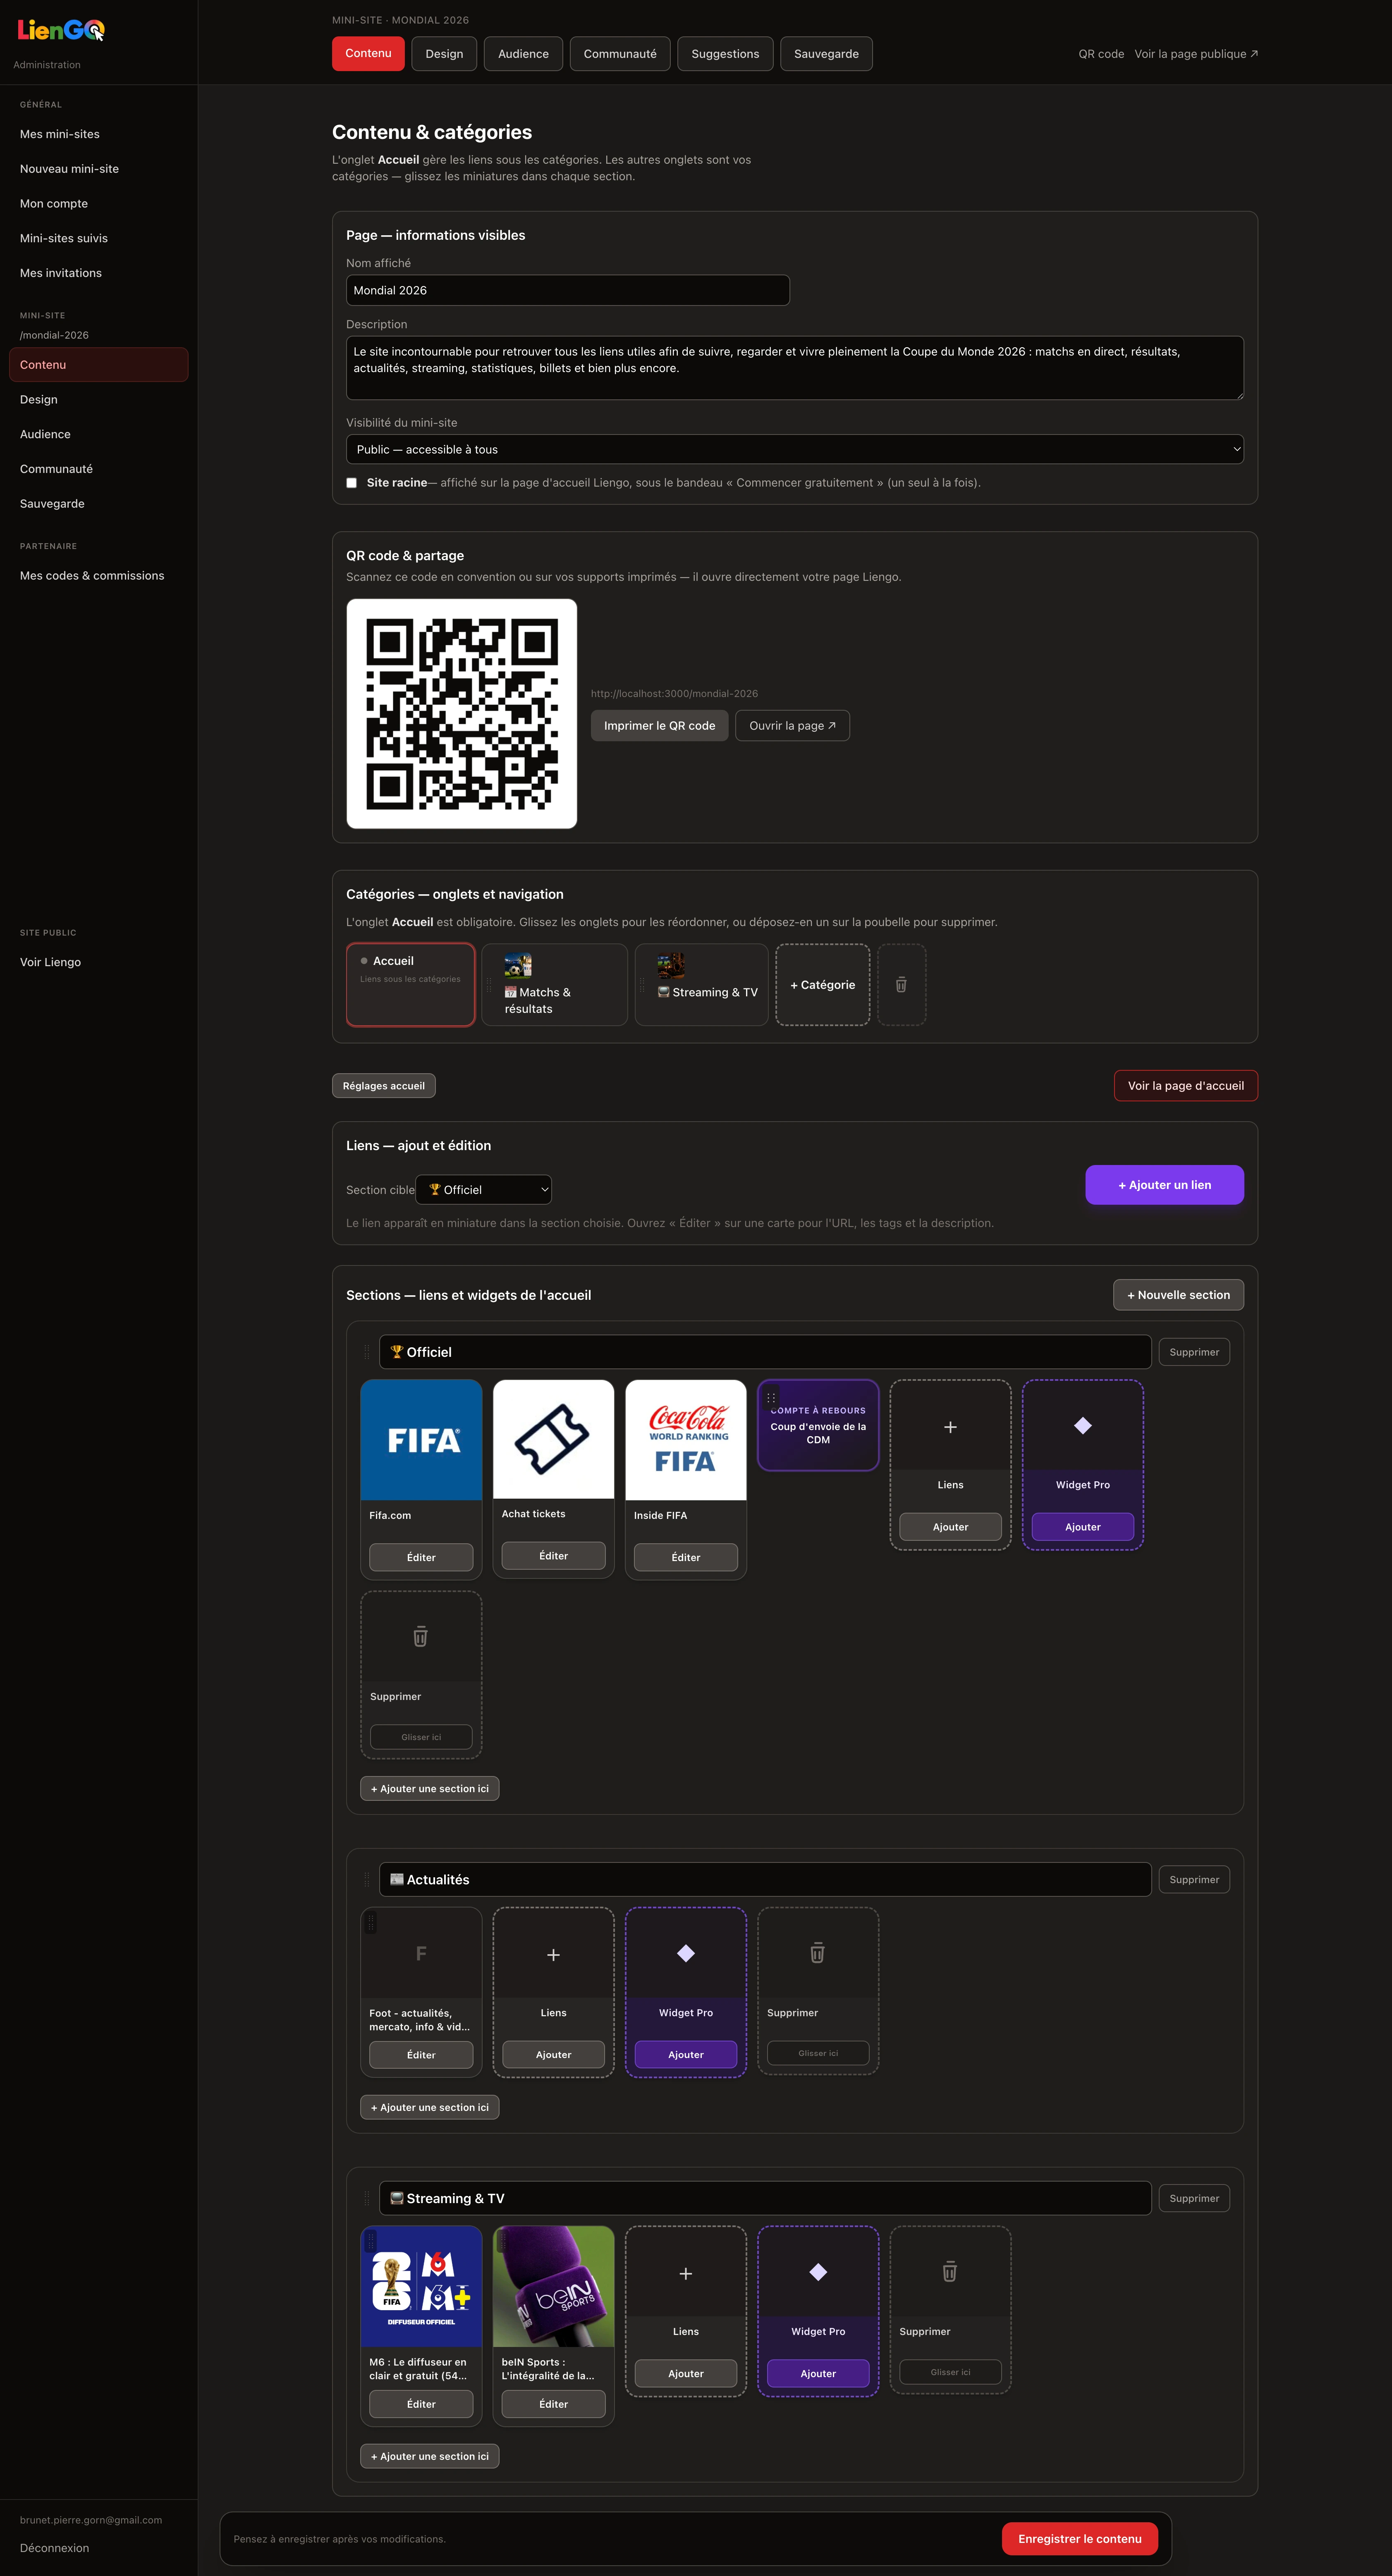Image resolution: width=1392 pixels, height=2576 pixels.
Task: Click beIN Sports thumbnail image
Action: coord(553,2287)
